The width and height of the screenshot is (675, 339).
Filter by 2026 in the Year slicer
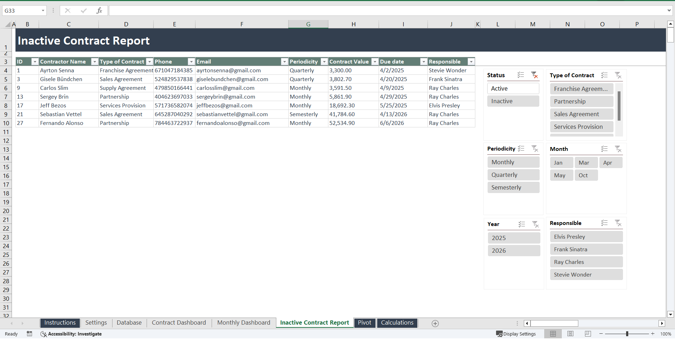coord(514,251)
